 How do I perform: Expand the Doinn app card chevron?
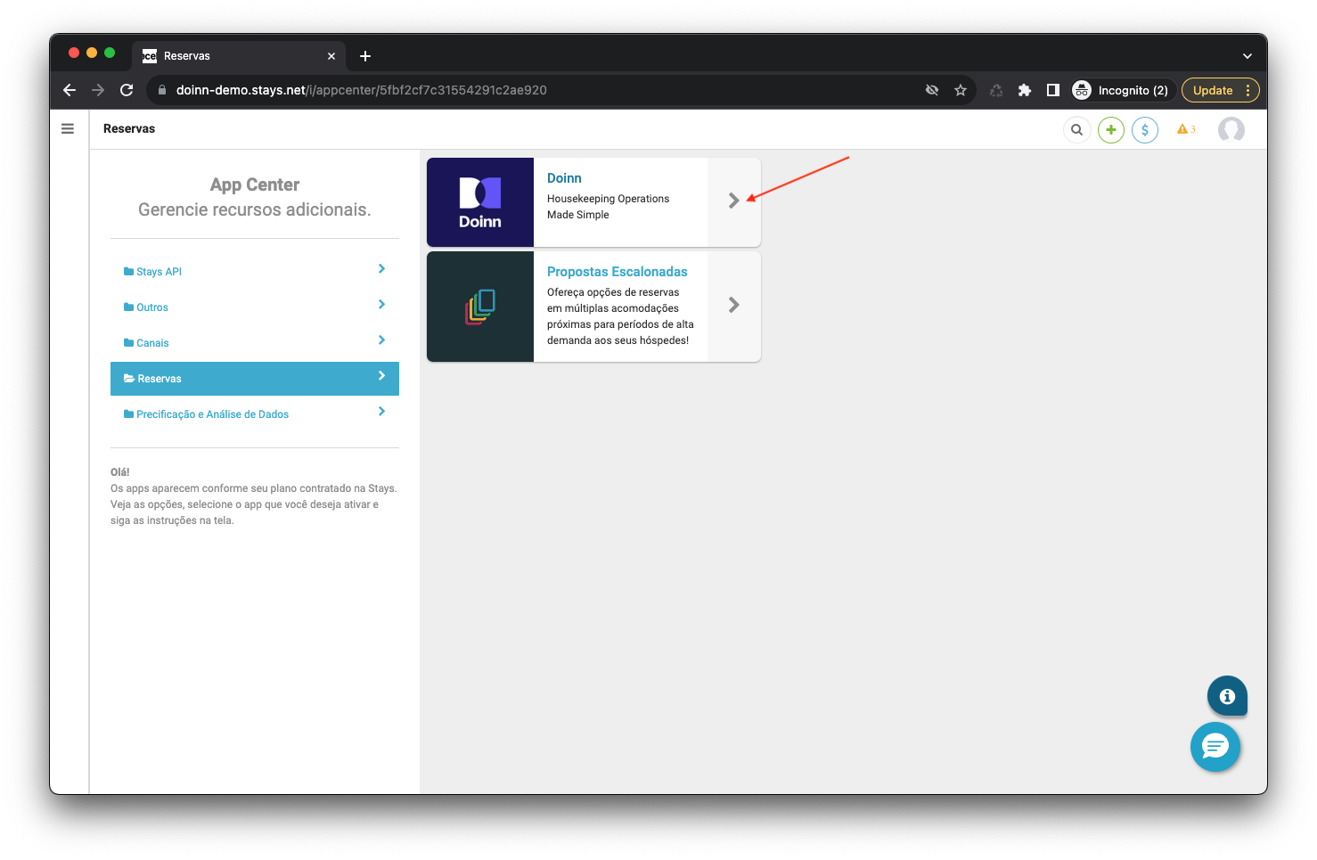[733, 201]
